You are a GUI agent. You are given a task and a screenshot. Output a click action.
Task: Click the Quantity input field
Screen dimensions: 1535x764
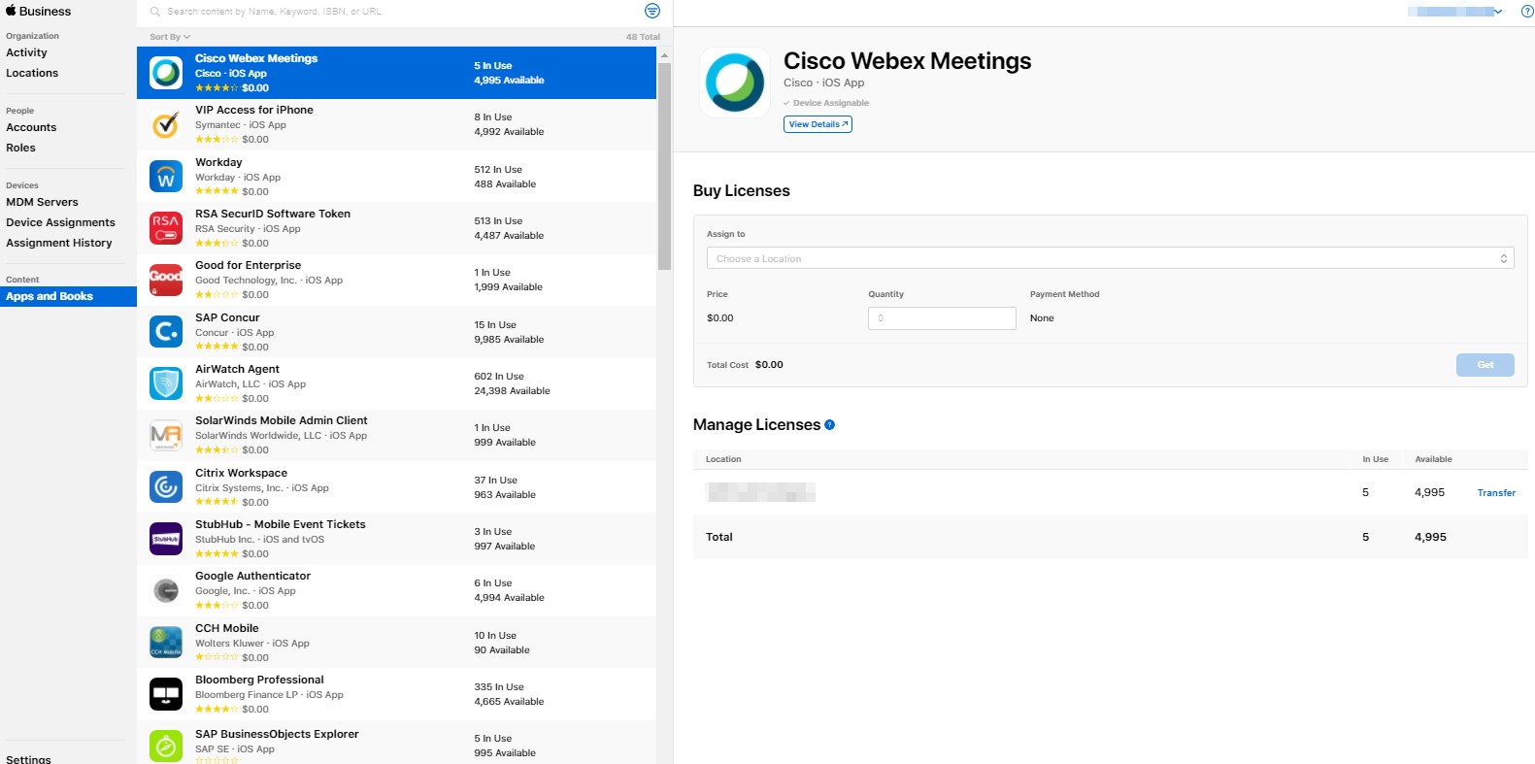click(941, 318)
